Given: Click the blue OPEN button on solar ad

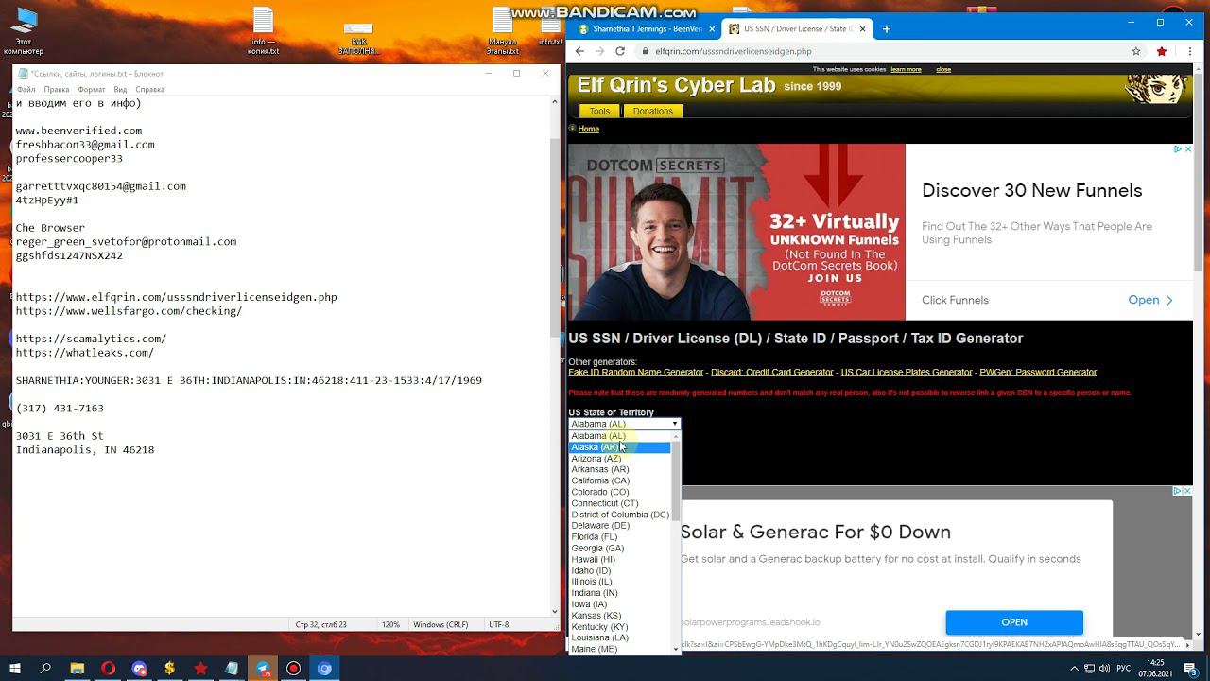Looking at the screenshot, I should [x=1014, y=622].
